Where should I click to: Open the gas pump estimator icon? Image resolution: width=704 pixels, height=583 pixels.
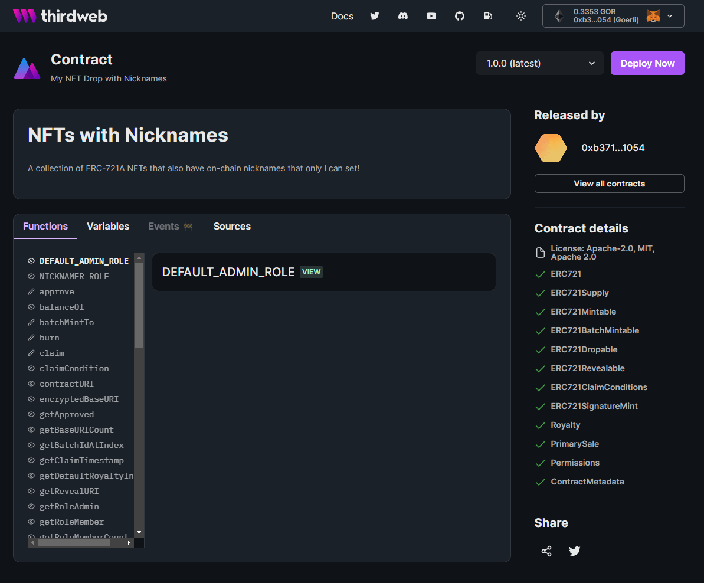click(x=488, y=16)
